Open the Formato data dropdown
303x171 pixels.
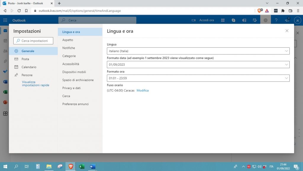pos(198,64)
